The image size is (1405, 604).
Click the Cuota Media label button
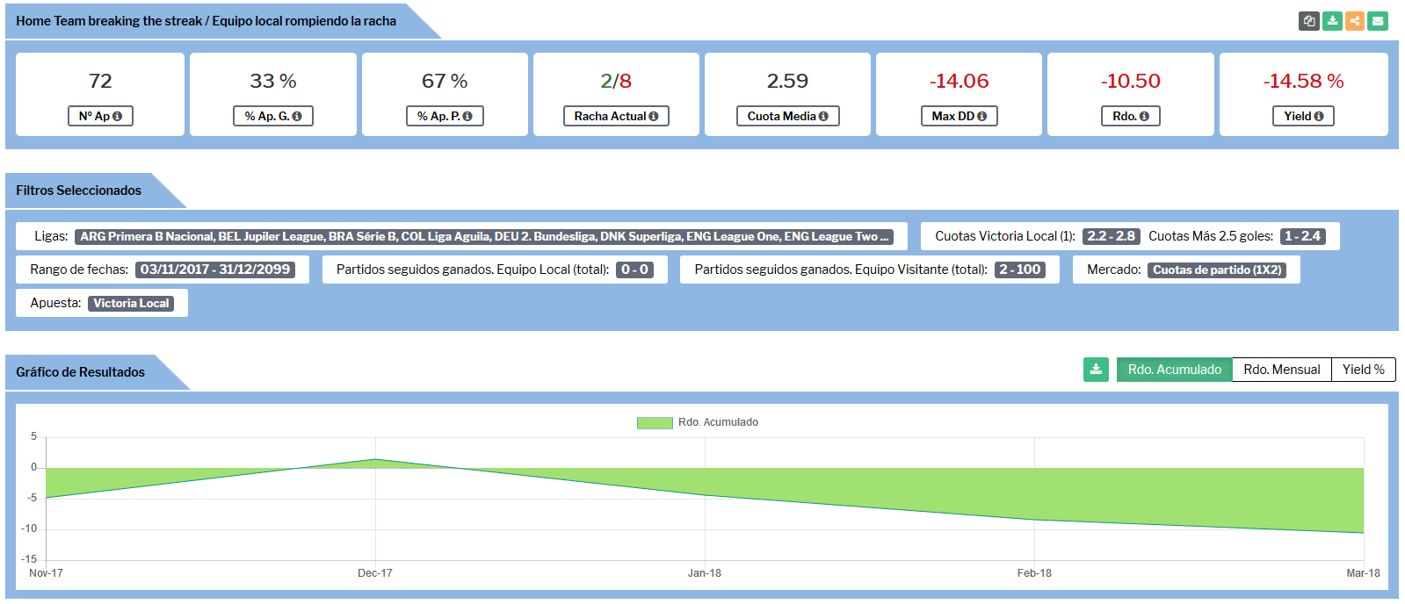coord(787,116)
